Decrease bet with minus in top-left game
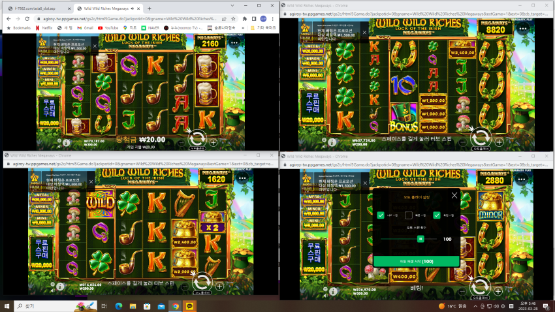The width and height of the screenshot is (555, 312). [182, 143]
